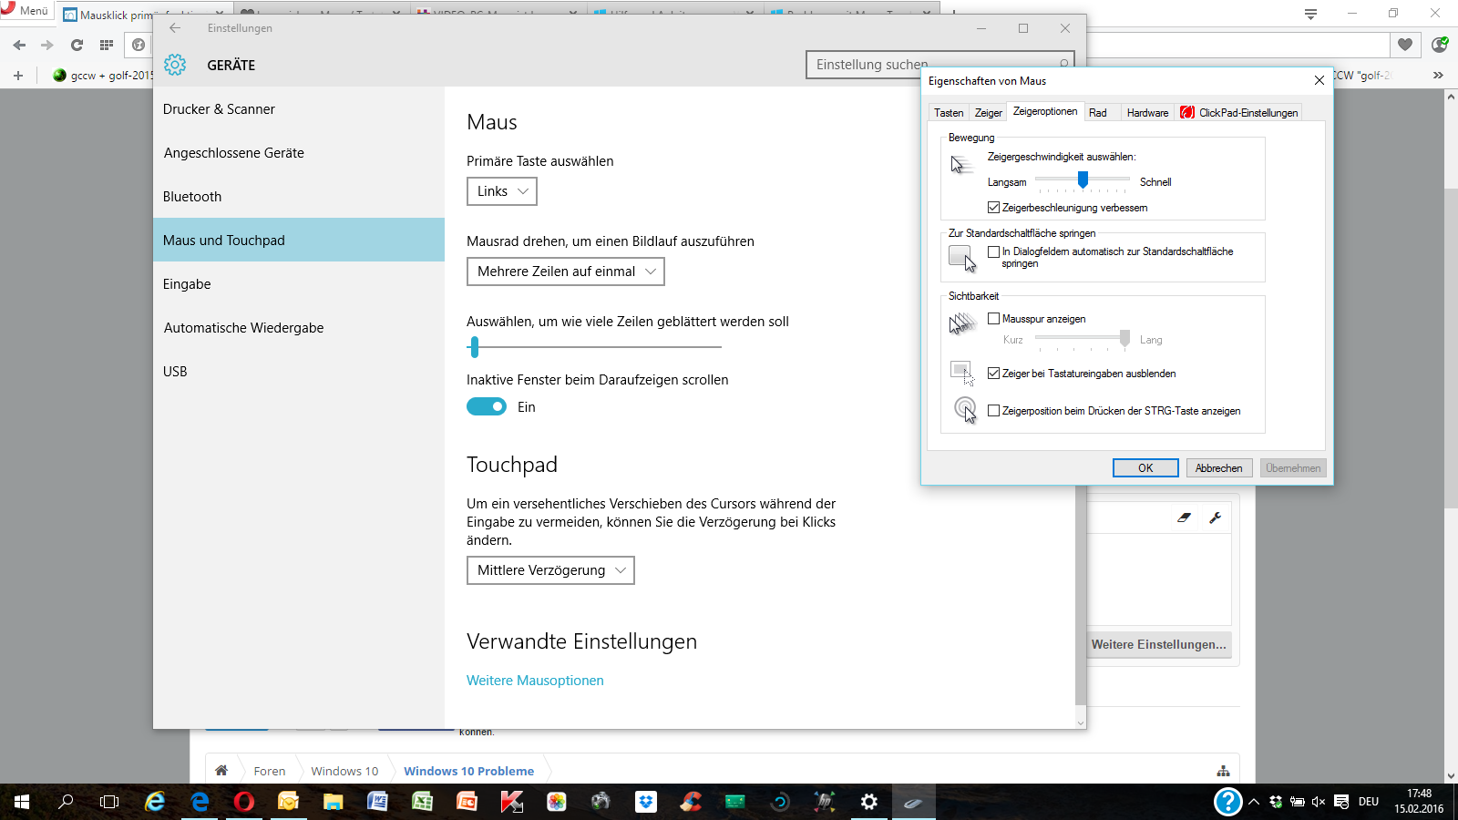
Task: Click the Opera back navigation arrow
Action: click(x=19, y=45)
